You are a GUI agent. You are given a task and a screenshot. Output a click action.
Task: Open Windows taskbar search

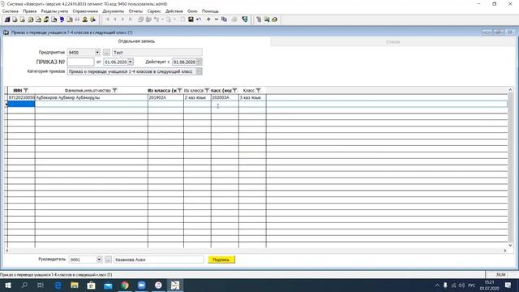click(24, 285)
